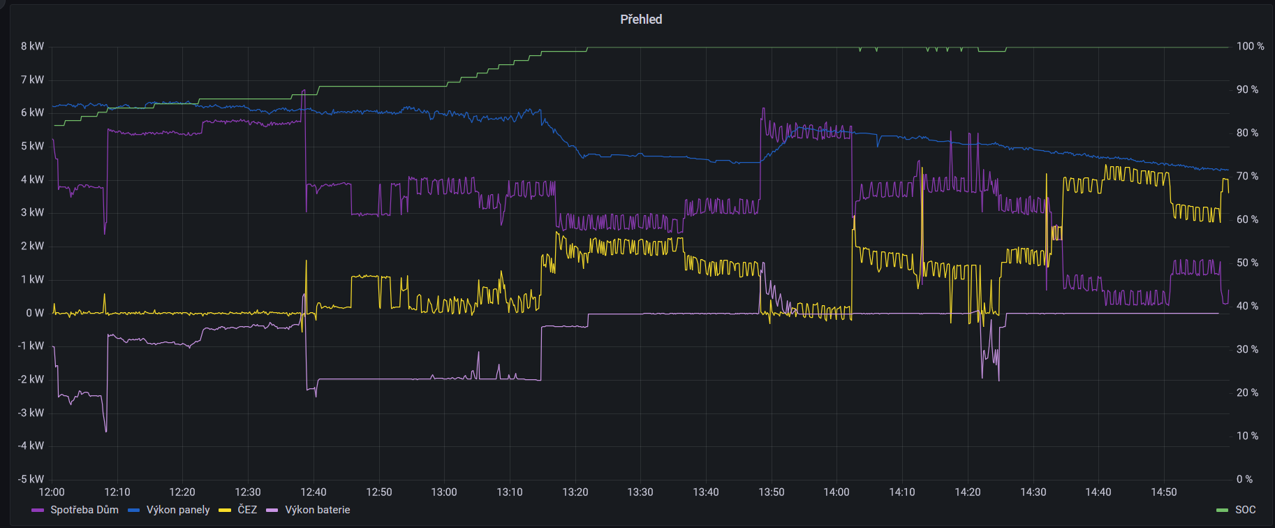The width and height of the screenshot is (1275, 528).
Task: Toggle the Spotřeba Dům legend series
Action: pos(84,510)
